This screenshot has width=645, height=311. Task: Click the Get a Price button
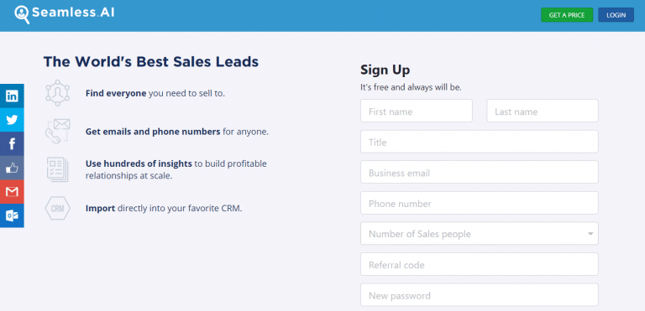[x=567, y=15]
